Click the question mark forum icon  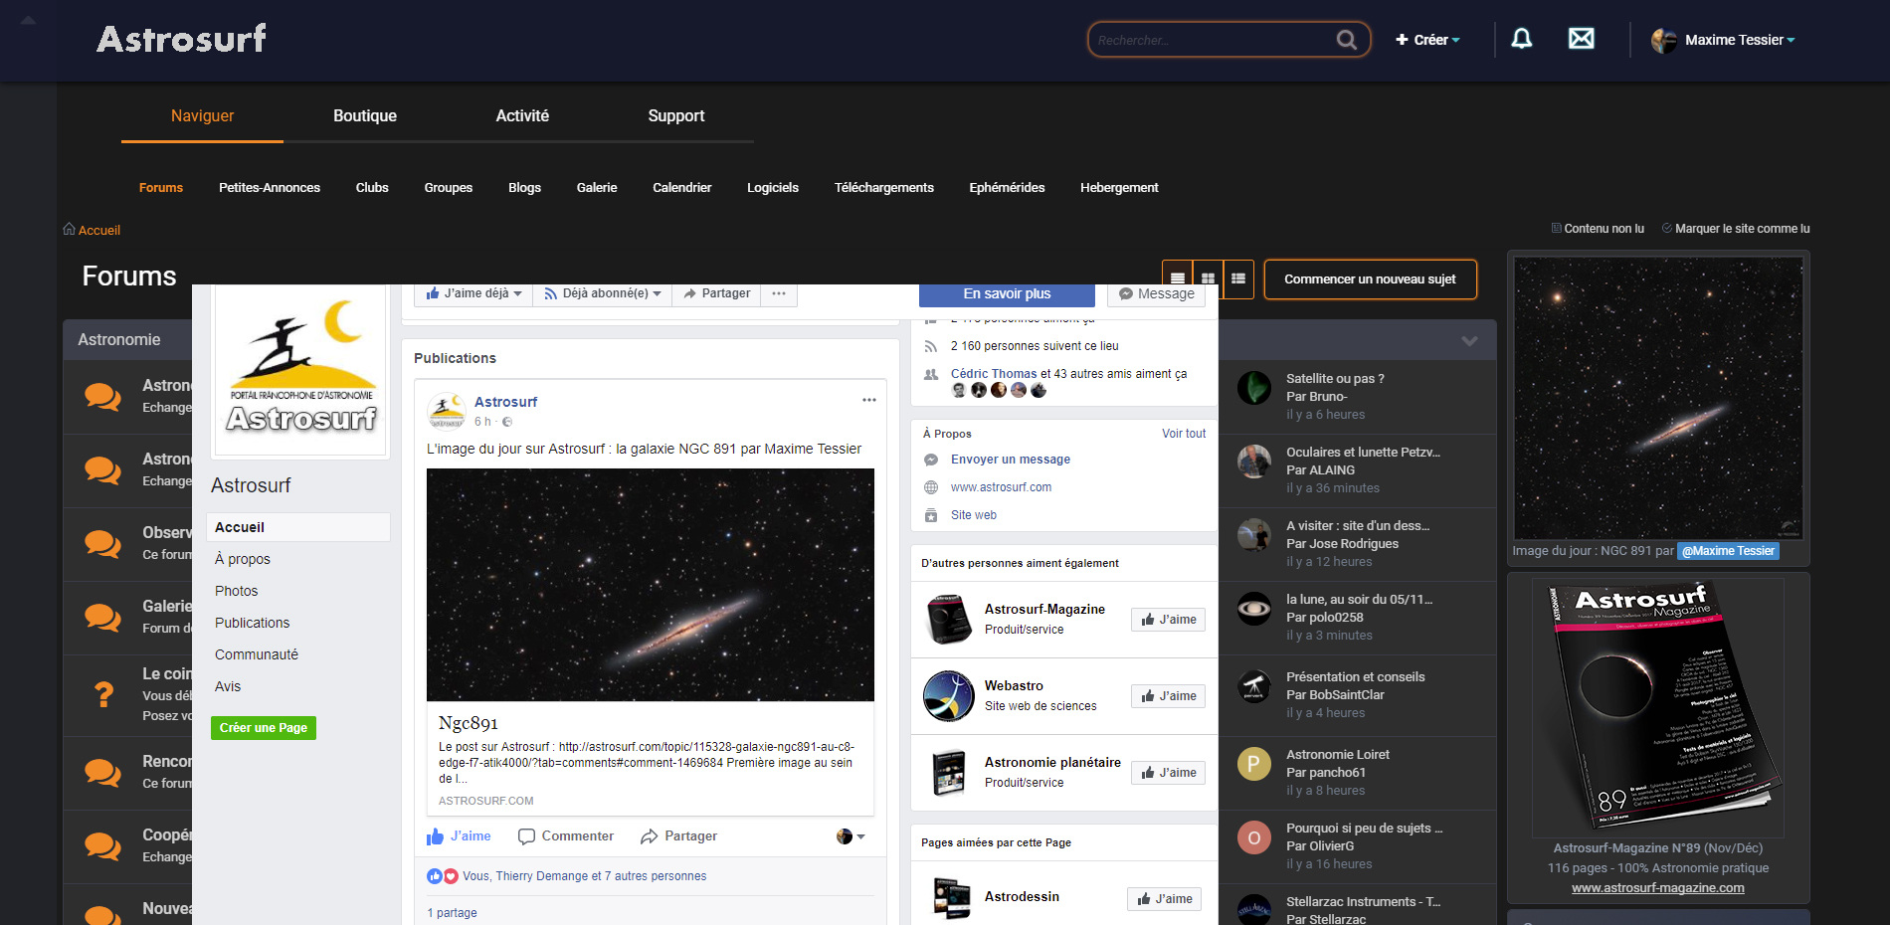click(103, 694)
